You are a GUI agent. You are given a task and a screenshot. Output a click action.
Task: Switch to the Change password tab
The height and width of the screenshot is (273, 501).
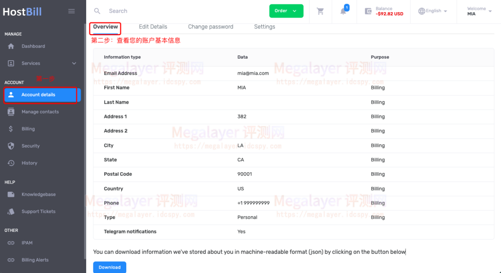coord(210,27)
